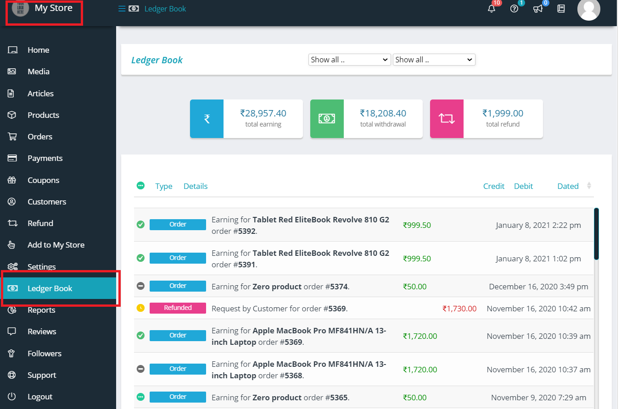Click the knowledge base icon in top bar

pos(560,9)
